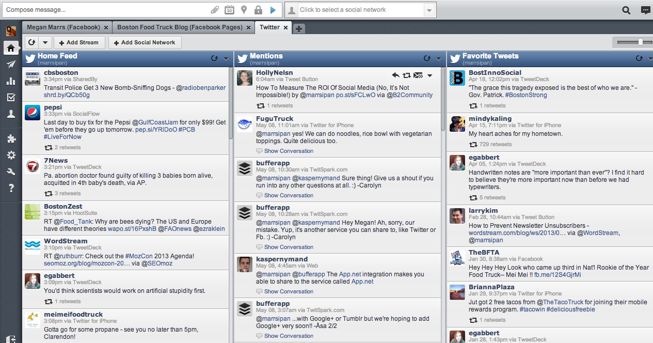Open the Favorite Tweets stream options dropdown
Image resolution: width=653 pixels, height=343 pixels.
click(649, 59)
